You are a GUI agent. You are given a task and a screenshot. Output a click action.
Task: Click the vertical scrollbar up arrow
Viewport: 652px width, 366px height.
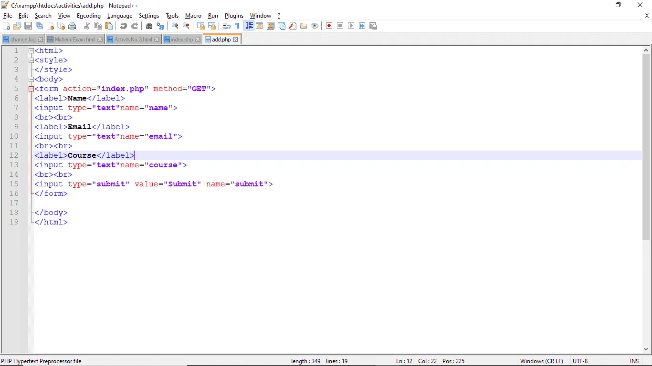(x=647, y=50)
